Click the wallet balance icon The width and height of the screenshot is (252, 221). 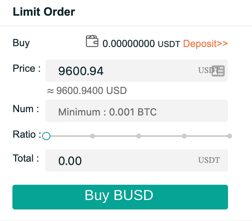pyautogui.click(x=92, y=41)
